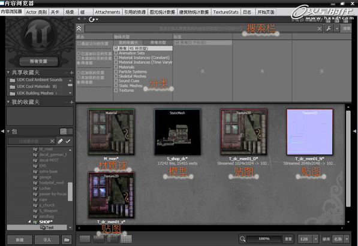Switch to the 关卡 tab
Image resolution: width=358 pixels, height=246 pixels.
(55, 12)
